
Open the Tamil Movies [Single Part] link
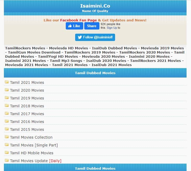(x=34, y=145)
